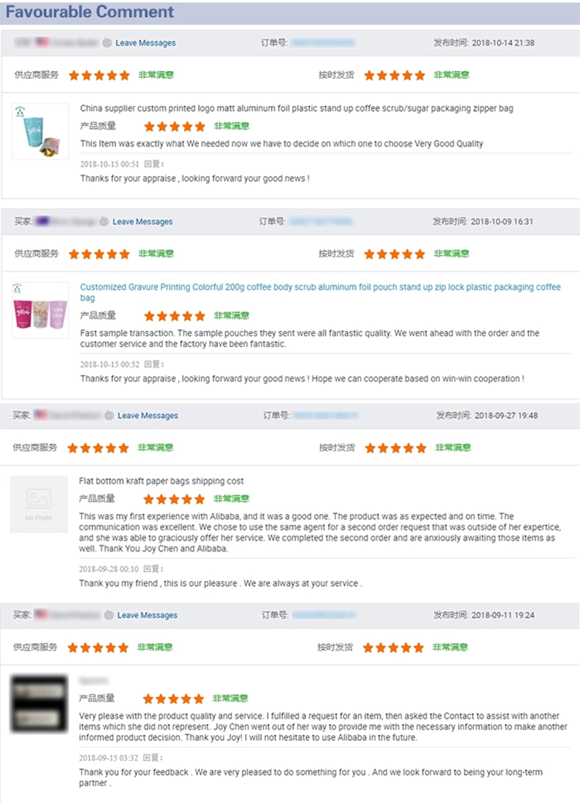Screen dimensions: 580x803
Task: Click message icon beside first Leave Messages
Action: point(107,43)
